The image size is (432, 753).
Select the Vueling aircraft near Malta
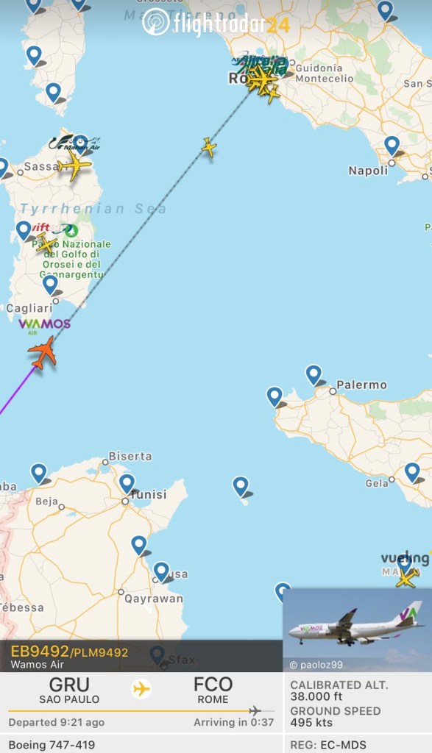(x=407, y=578)
